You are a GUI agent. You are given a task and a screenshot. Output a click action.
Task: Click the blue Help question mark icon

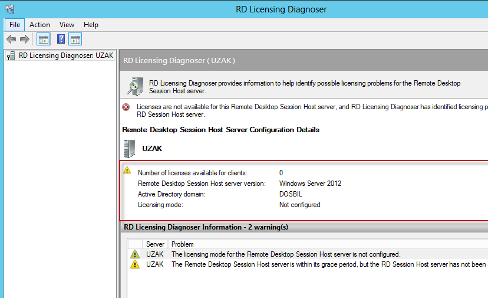tap(61, 39)
